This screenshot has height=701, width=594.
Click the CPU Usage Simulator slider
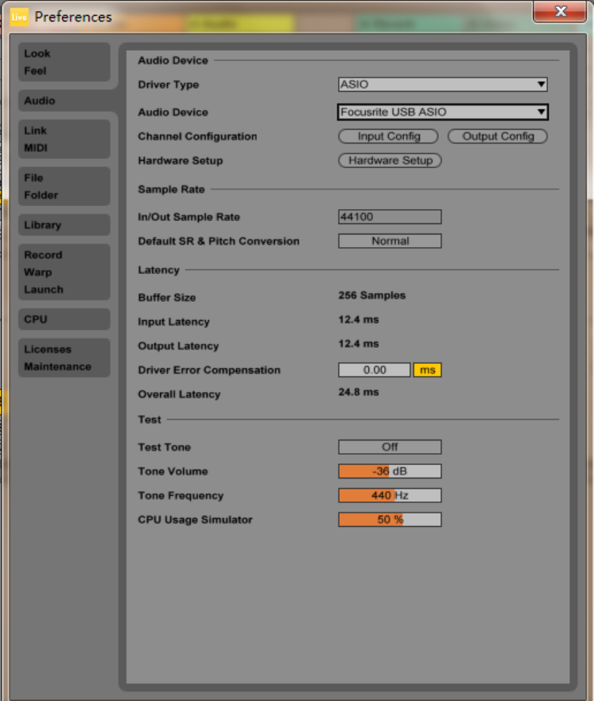390,520
